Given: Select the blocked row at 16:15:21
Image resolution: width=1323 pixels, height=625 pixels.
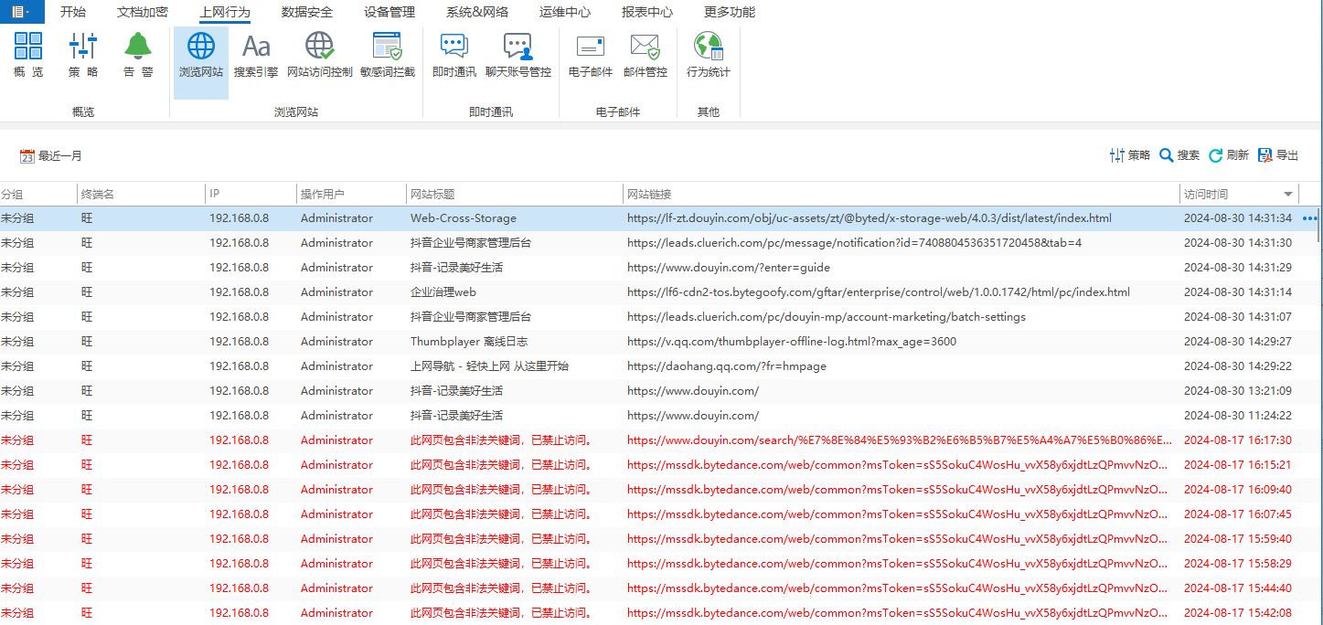Looking at the screenshot, I should click(x=658, y=465).
